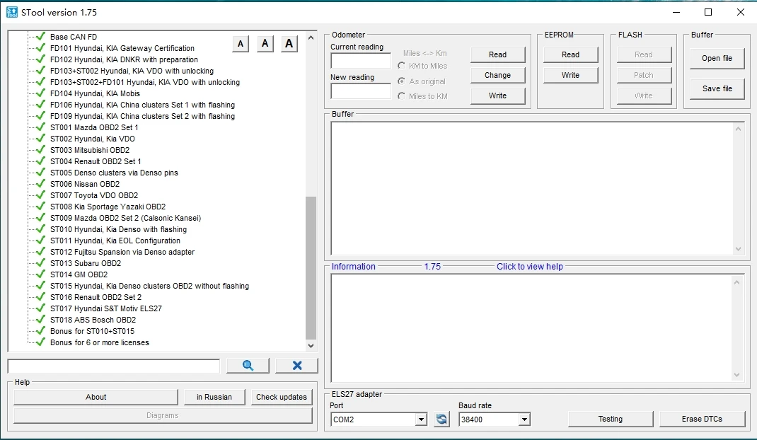Select the As original radio option

[402, 81]
